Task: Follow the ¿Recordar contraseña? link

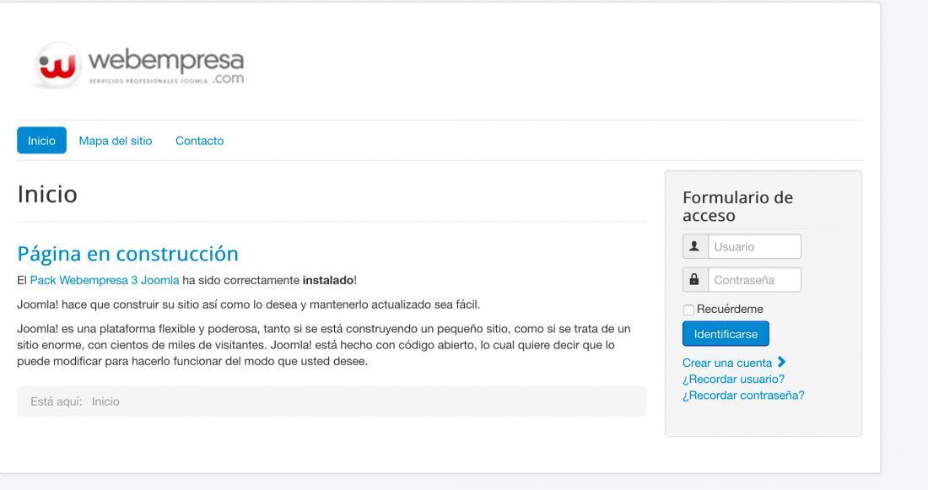Action: click(x=743, y=396)
